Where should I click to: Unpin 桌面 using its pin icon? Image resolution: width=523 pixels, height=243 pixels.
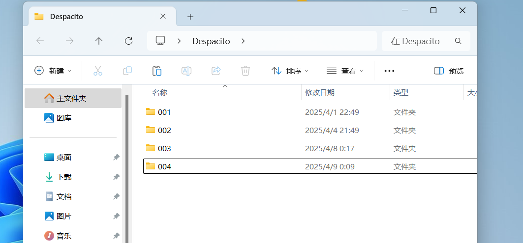tap(116, 158)
